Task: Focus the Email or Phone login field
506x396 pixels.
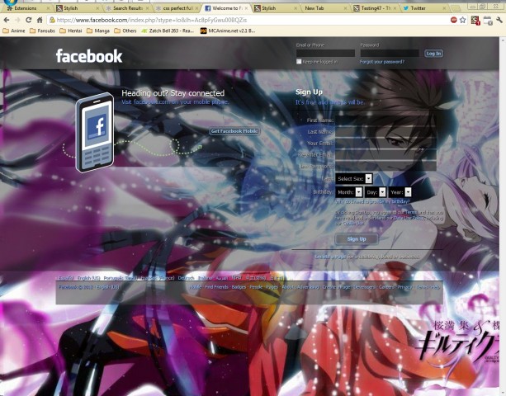Action: pyautogui.click(x=325, y=53)
